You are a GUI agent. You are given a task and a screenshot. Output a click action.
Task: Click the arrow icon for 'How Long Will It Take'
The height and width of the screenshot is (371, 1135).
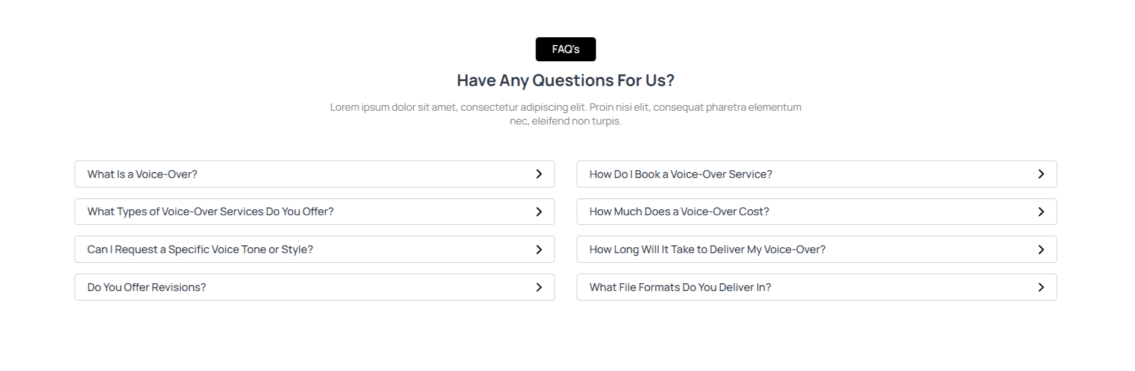pyautogui.click(x=1041, y=250)
